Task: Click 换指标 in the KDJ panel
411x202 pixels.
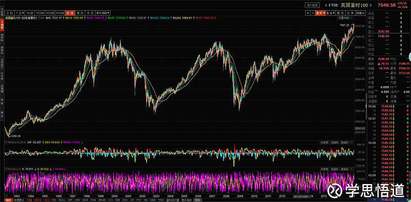Action: click(x=345, y=169)
